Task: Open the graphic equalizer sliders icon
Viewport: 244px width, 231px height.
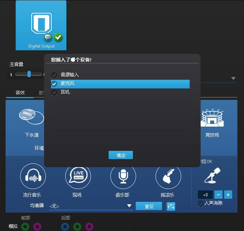Action: (171, 206)
